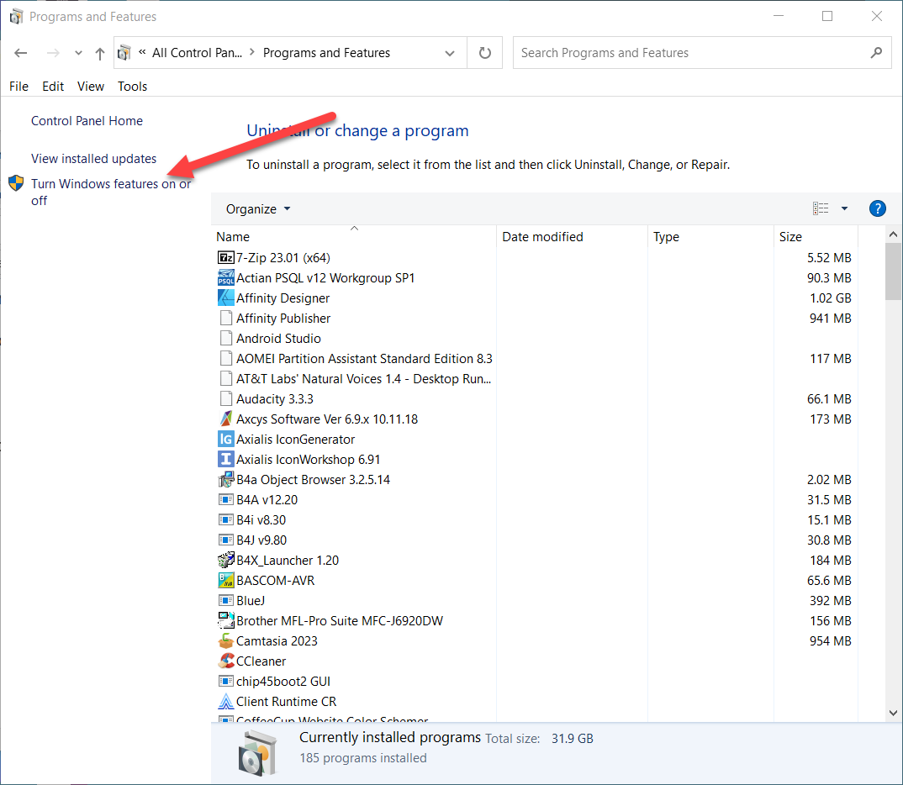
Task: Open the File menu
Action: [x=18, y=87]
